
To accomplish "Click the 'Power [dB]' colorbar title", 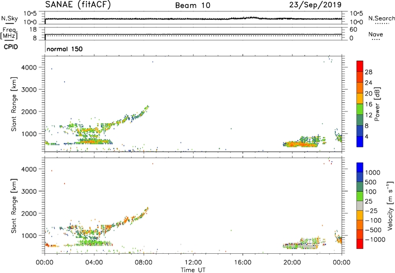I will 377,104.
